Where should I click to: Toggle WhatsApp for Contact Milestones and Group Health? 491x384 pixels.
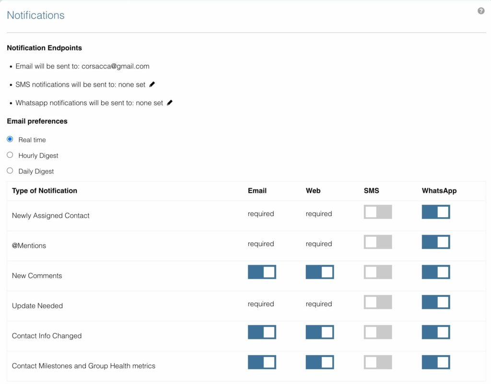(x=436, y=362)
